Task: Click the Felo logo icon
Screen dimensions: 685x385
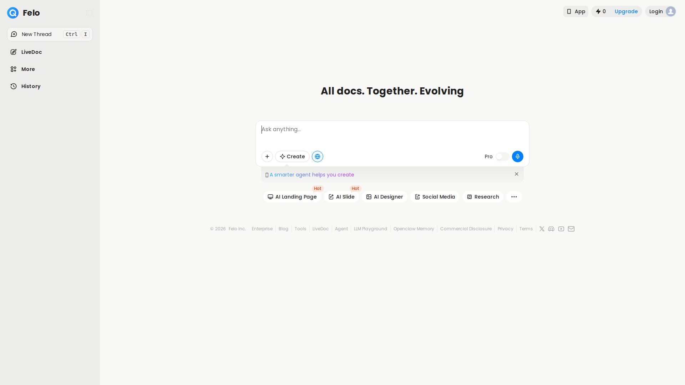Action: coord(13,13)
